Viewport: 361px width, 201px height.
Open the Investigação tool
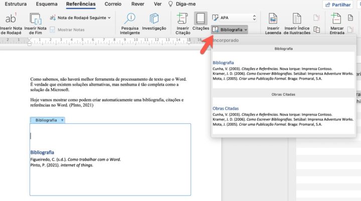click(x=154, y=22)
